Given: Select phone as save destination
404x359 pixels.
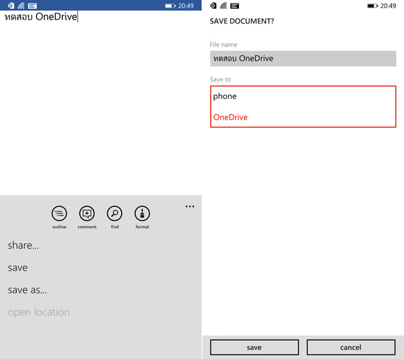Looking at the screenshot, I should (x=225, y=96).
